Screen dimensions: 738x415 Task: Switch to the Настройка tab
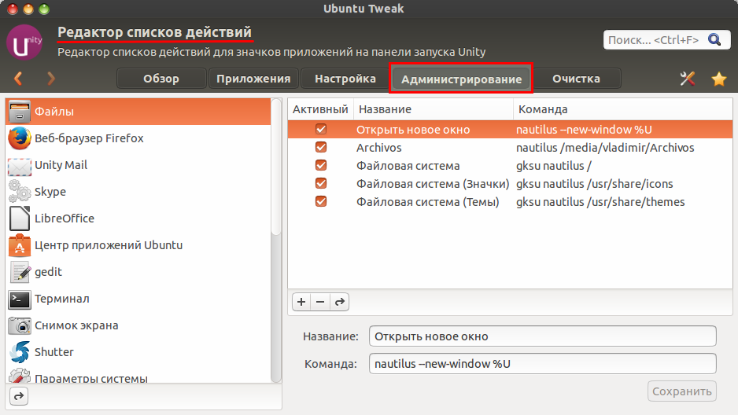345,79
